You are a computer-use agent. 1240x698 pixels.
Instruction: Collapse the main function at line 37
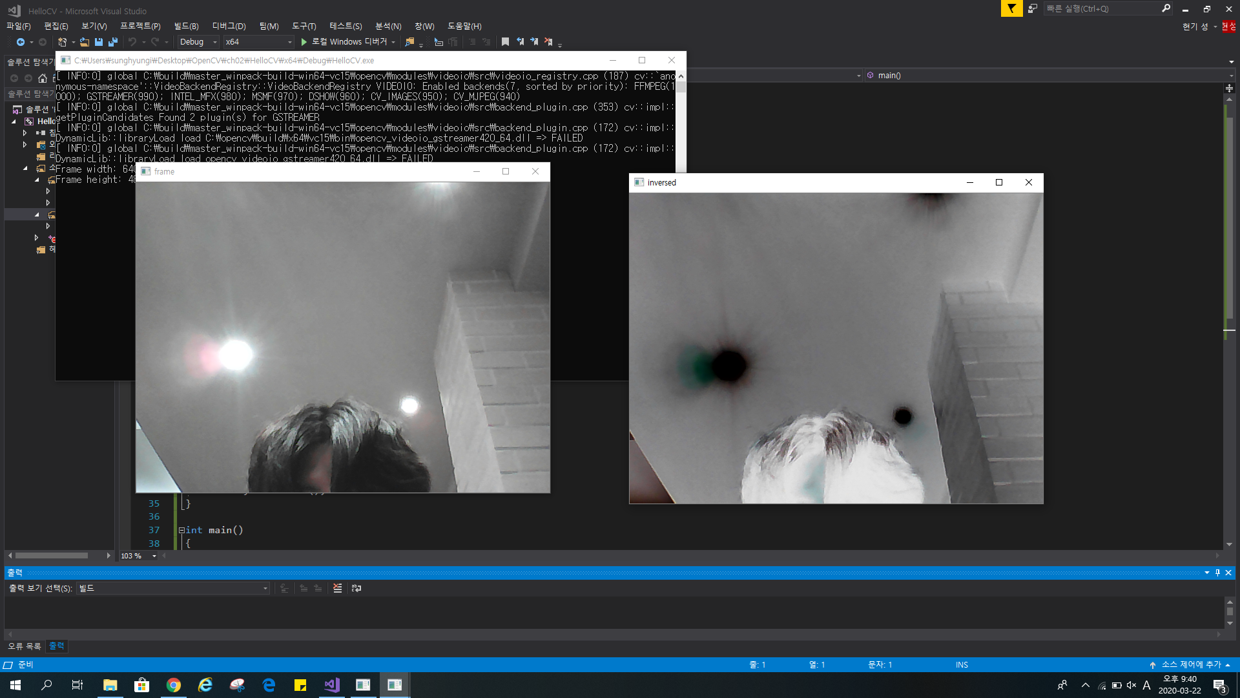coord(181,530)
